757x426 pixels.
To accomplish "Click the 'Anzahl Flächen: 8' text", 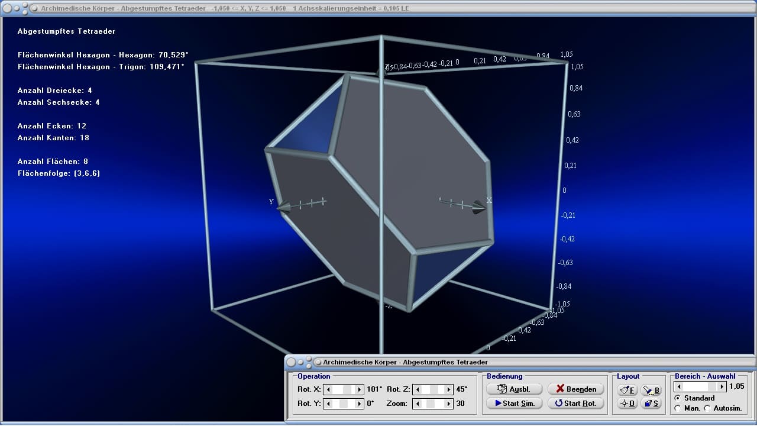I will pos(53,162).
